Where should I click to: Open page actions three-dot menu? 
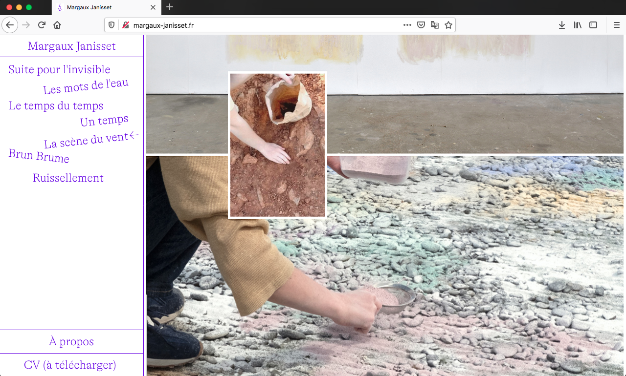click(x=407, y=25)
